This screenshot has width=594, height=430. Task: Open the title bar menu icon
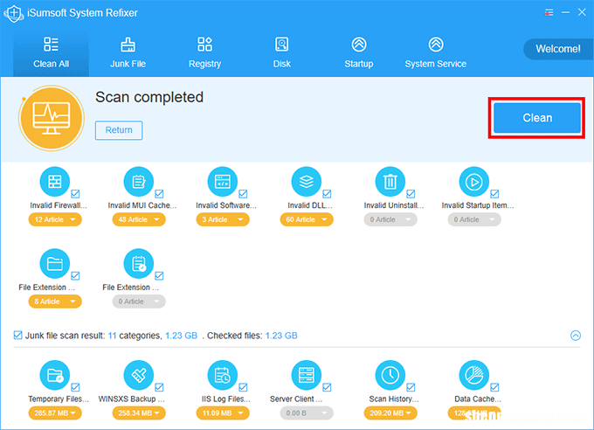[549, 12]
